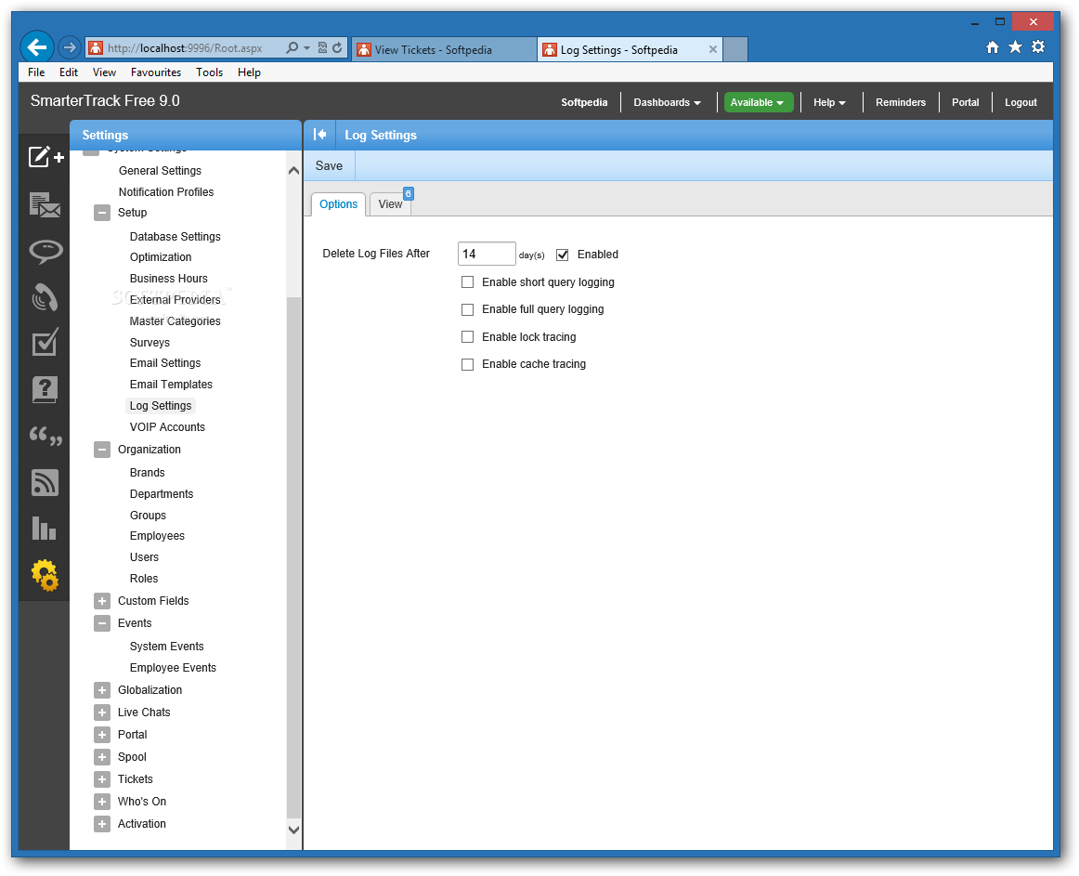Open the phone calls icon in sidebar
Viewport: 1079px width, 876px height.
point(45,297)
